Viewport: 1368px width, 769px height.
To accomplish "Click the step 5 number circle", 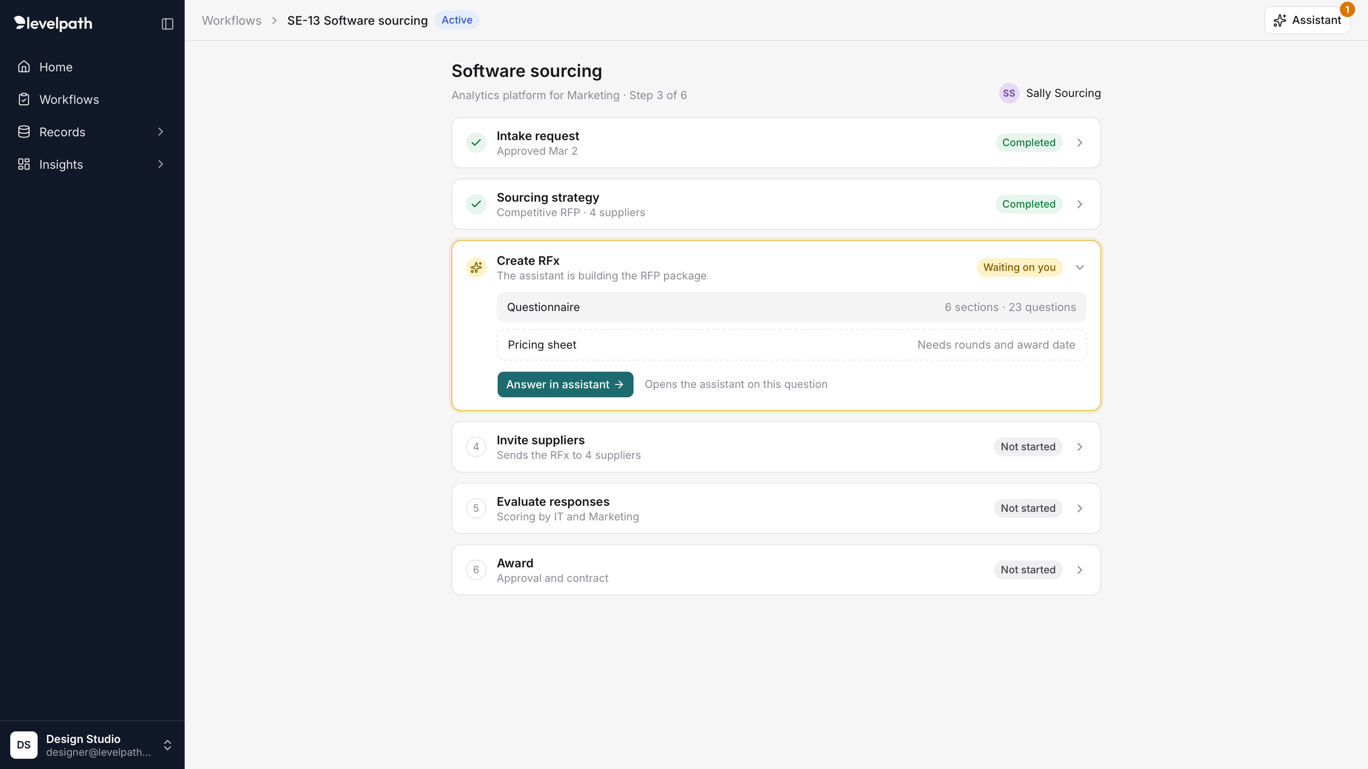I will pos(476,508).
